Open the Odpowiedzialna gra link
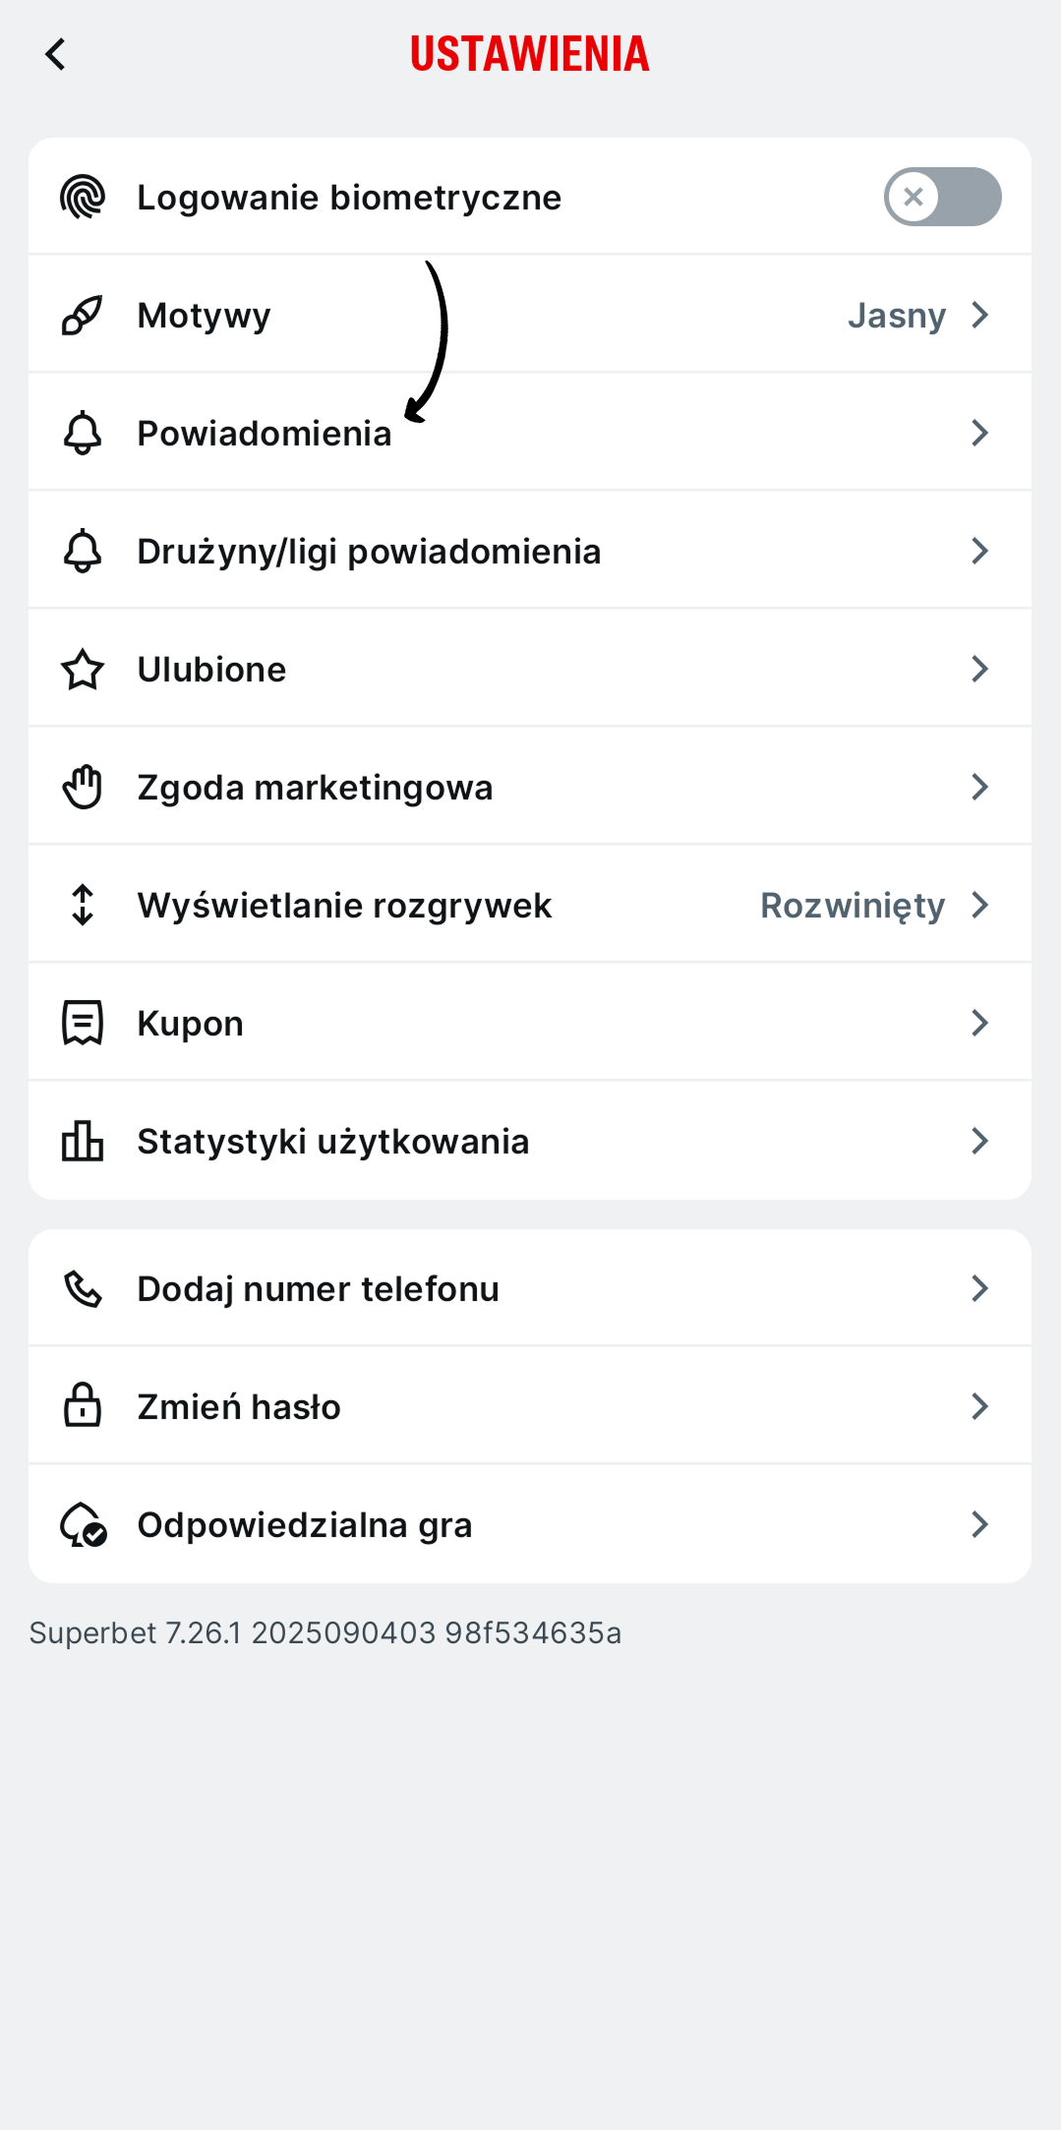 (305, 1524)
